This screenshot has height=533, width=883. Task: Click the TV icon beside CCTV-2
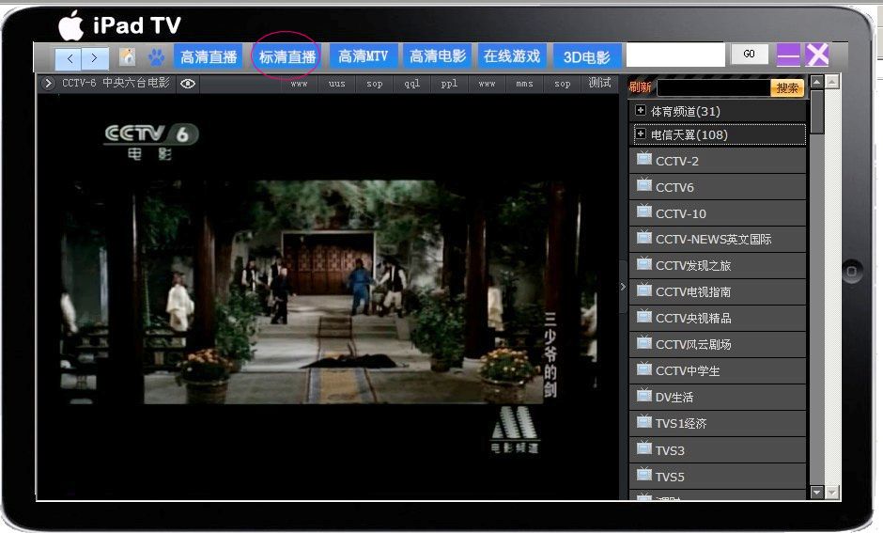click(x=644, y=160)
